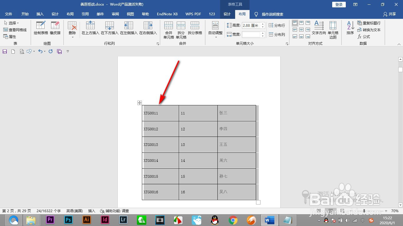Screen dimensions: 403x226
Task: Open Cell Margins (单元格边距)
Action: 333,30
